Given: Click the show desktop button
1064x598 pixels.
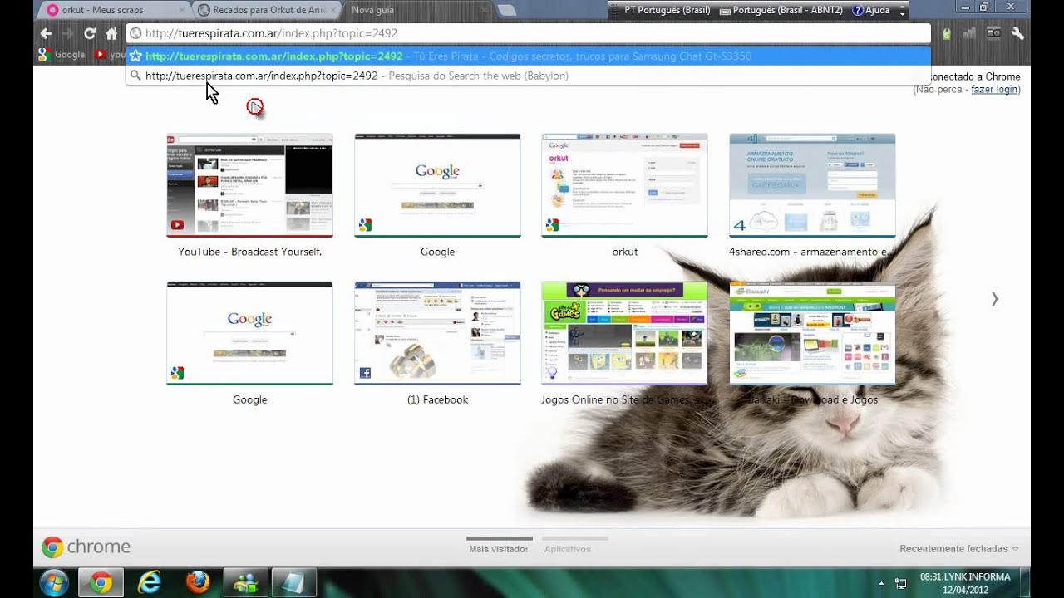Looking at the screenshot, I should 1025,583.
